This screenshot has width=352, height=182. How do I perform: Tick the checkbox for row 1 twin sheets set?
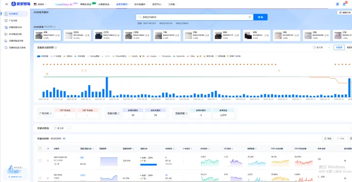(x=40, y=161)
